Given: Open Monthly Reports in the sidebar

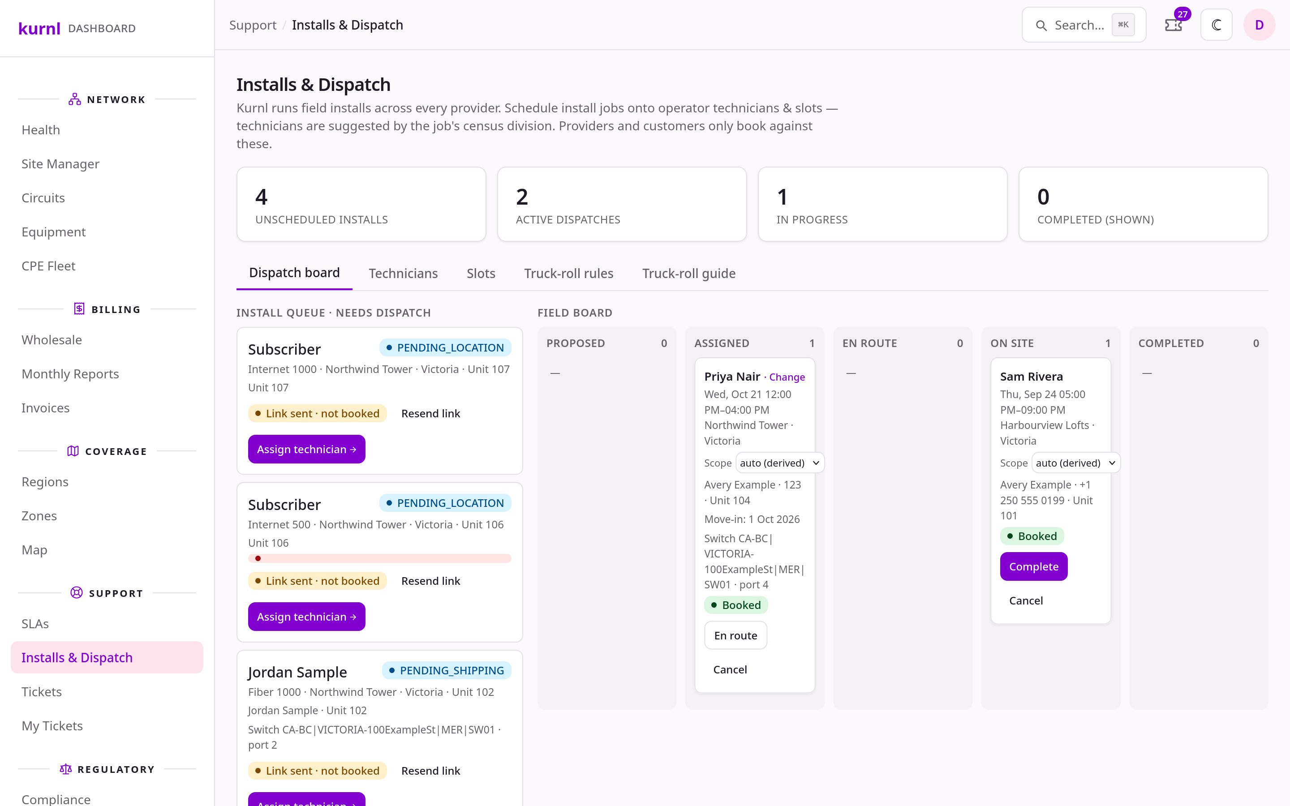Looking at the screenshot, I should pos(70,374).
